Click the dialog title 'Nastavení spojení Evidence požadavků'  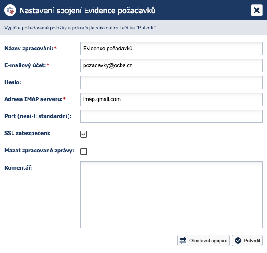[x=87, y=10]
